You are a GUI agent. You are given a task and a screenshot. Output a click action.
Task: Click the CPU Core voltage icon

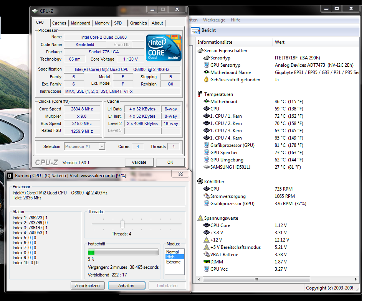(206, 225)
